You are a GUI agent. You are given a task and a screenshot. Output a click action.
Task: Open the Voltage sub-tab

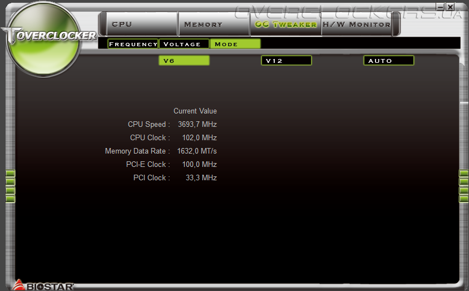[x=184, y=44]
